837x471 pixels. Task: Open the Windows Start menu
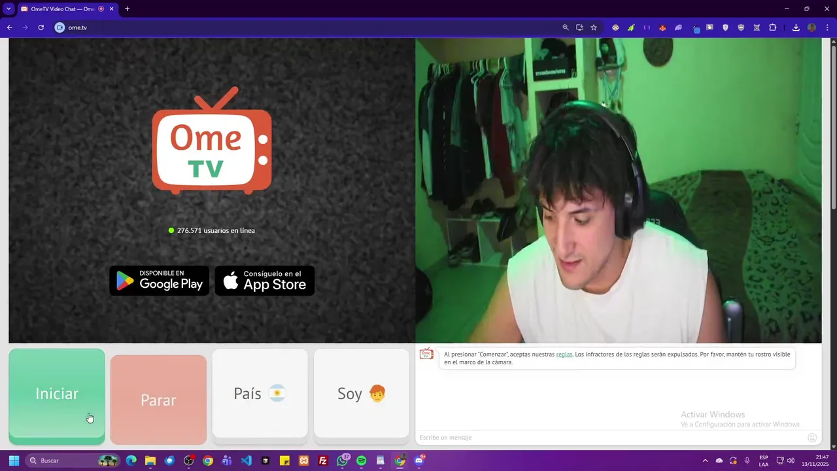click(14, 461)
